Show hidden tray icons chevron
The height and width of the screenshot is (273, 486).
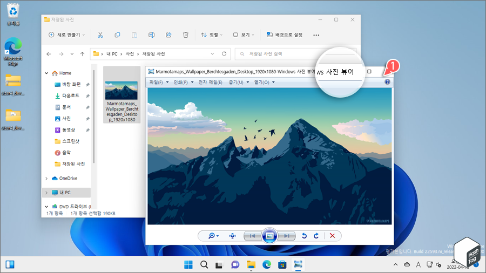[395, 265]
